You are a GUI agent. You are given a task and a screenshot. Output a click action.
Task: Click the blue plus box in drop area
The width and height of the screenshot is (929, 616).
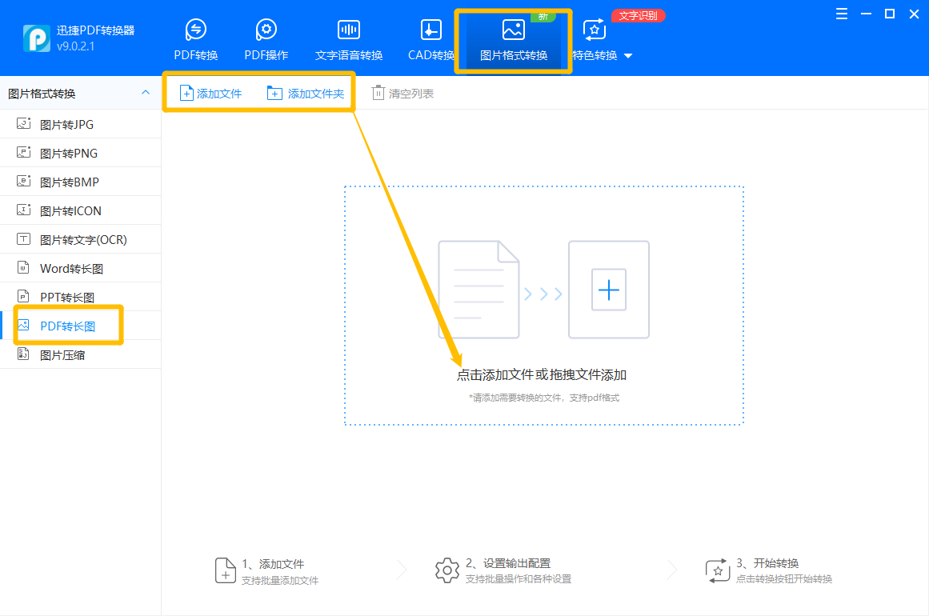608,290
